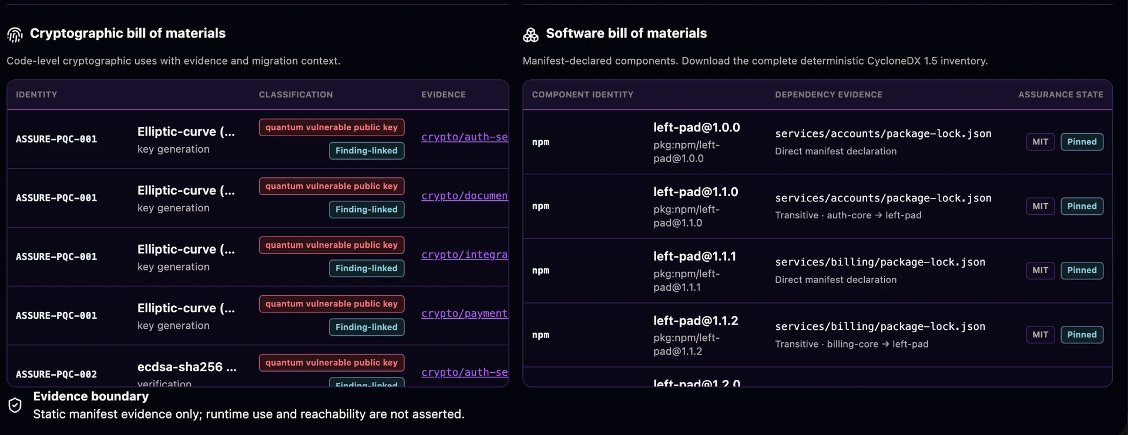Image resolution: width=1128 pixels, height=435 pixels.
Task: Click the left-pad@1.0.0 component name
Action: [x=696, y=127]
